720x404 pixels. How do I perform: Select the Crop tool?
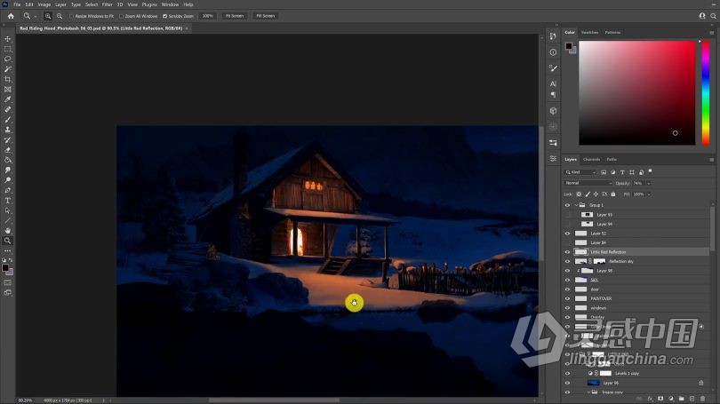click(8, 79)
